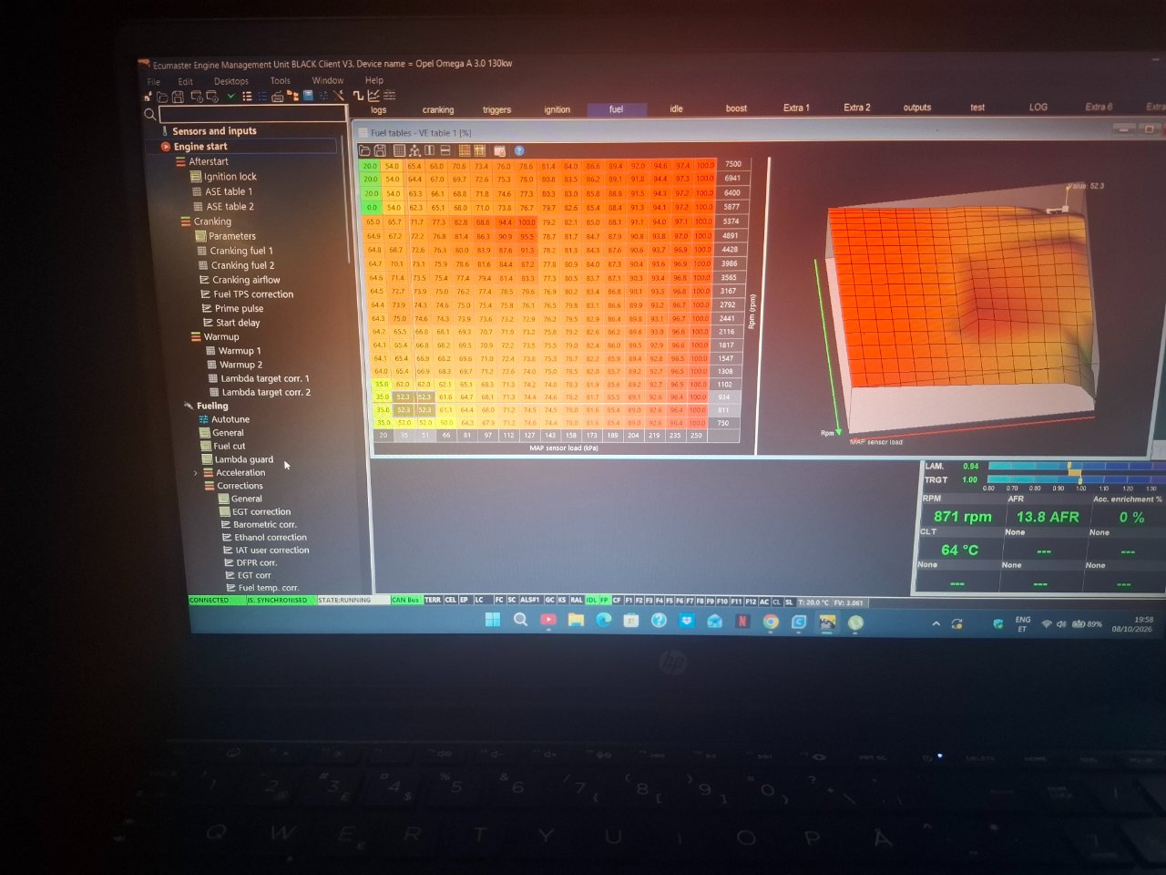
Task: Click the horizontal split icon in Fuel tables toolbar
Action: click(445, 150)
